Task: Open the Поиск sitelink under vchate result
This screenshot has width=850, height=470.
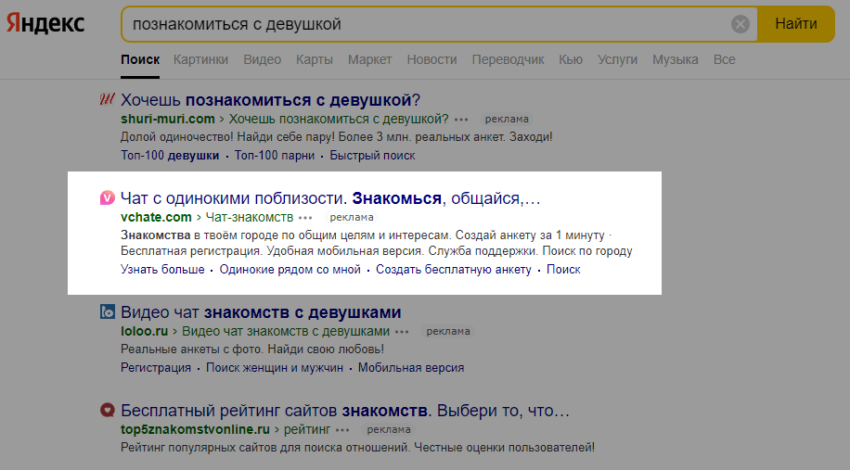Action: (563, 270)
